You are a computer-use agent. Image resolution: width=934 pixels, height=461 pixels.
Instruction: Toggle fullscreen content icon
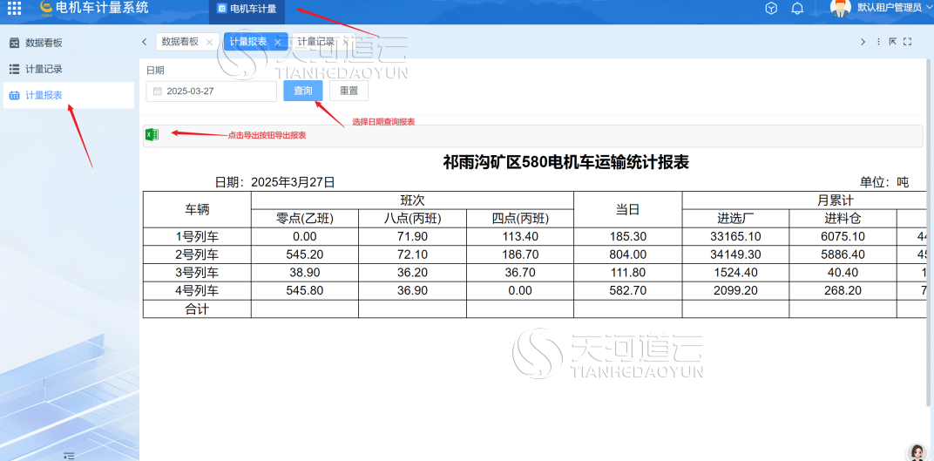pos(908,42)
